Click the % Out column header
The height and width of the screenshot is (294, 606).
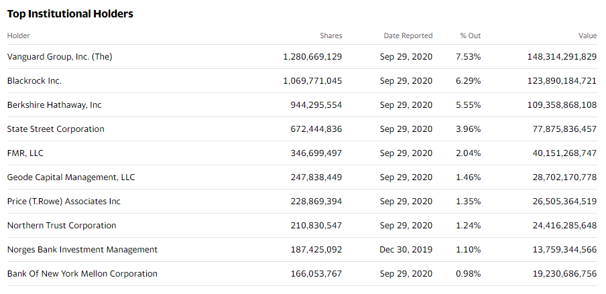pyautogui.click(x=470, y=35)
